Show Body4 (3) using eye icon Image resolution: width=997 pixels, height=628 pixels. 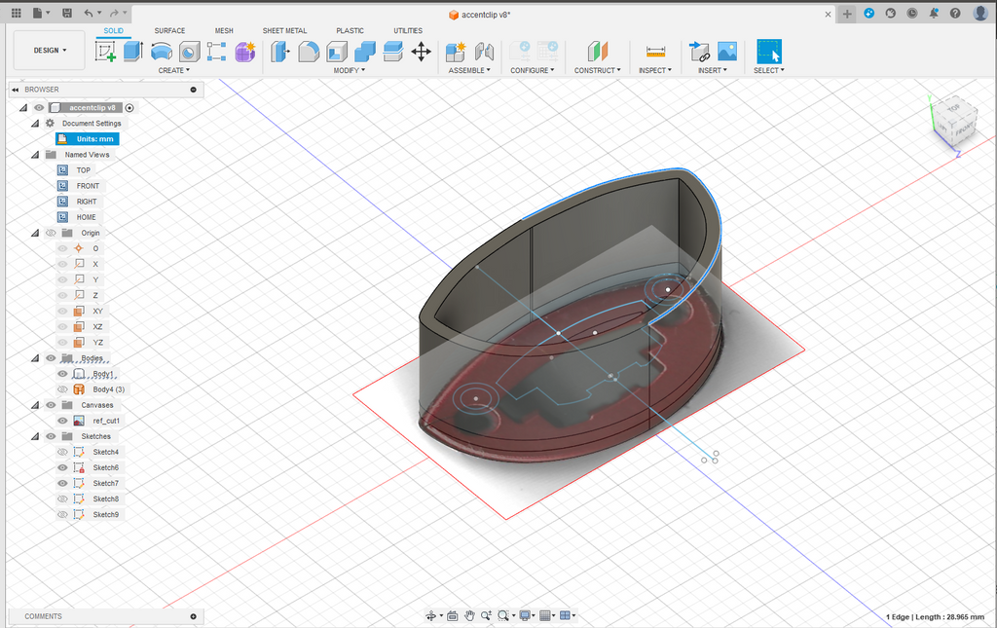click(x=62, y=389)
